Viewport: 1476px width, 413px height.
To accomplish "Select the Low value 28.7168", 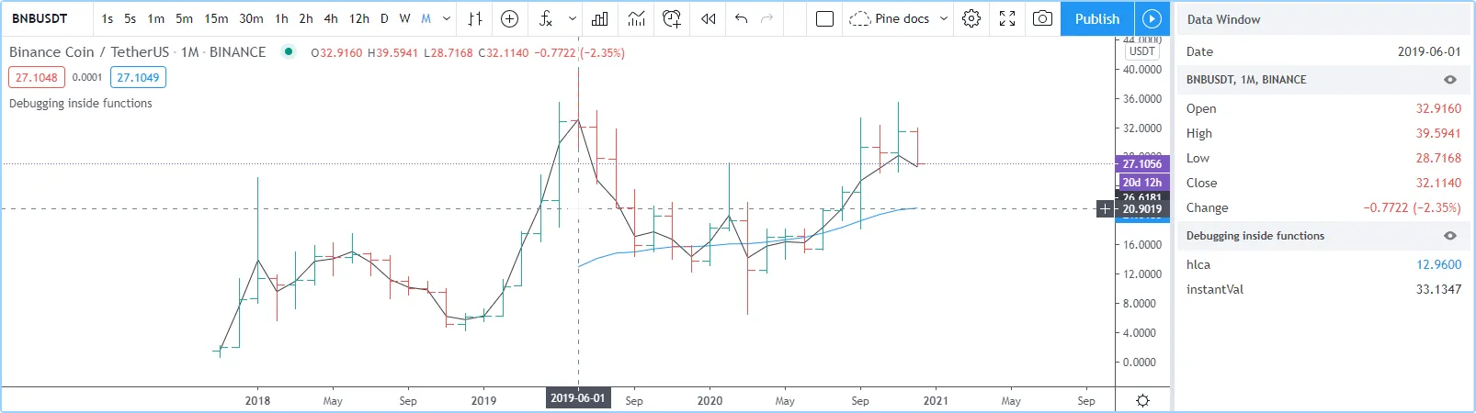I will coord(1437,158).
